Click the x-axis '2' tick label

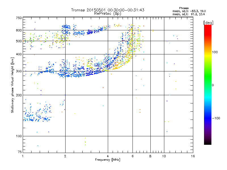pos(65,156)
